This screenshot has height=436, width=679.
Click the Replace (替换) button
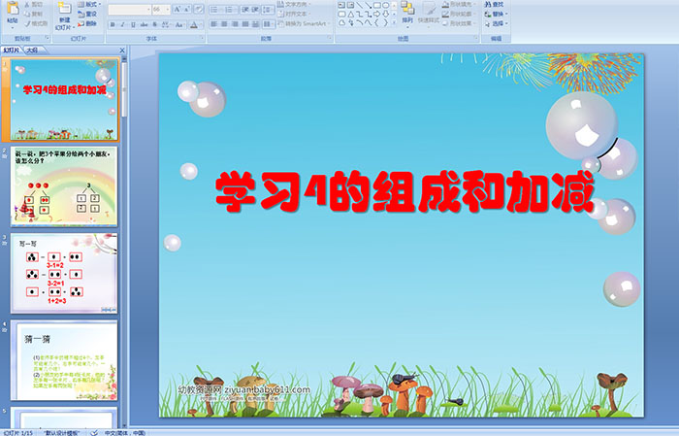tap(497, 14)
